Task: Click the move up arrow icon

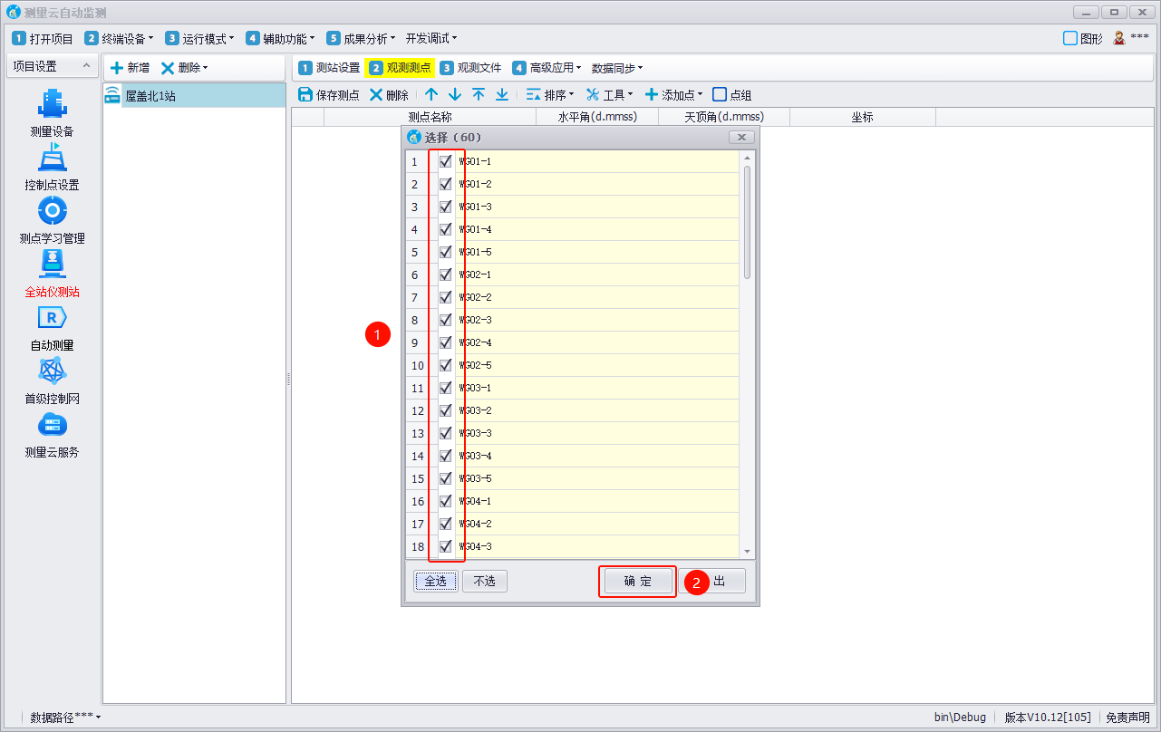Action: tap(431, 95)
